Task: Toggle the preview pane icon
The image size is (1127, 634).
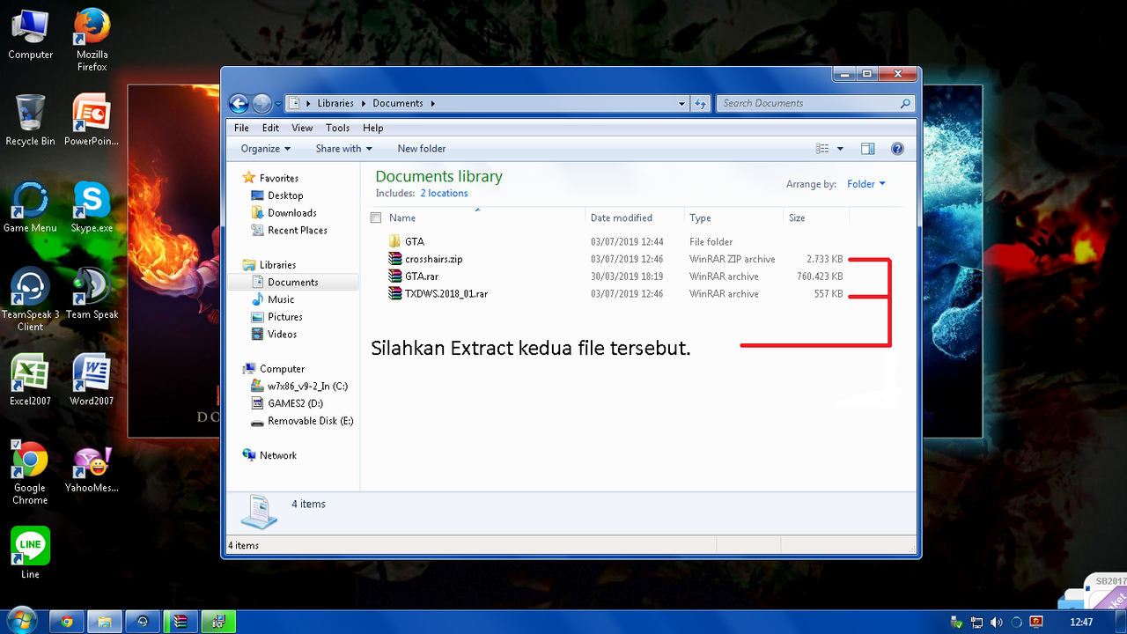Action: tap(867, 149)
